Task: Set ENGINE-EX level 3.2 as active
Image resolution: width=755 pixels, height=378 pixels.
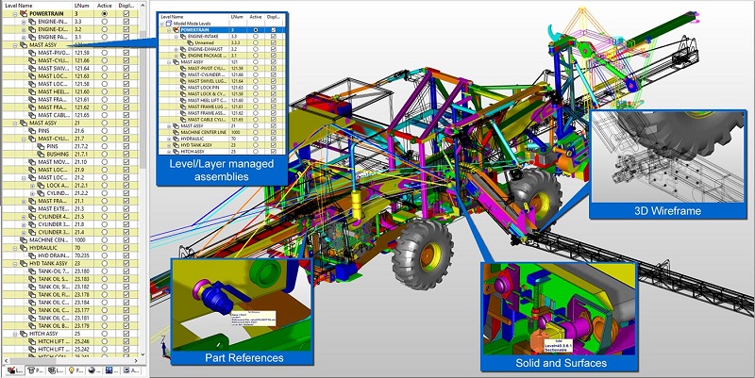Action: pos(105,29)
